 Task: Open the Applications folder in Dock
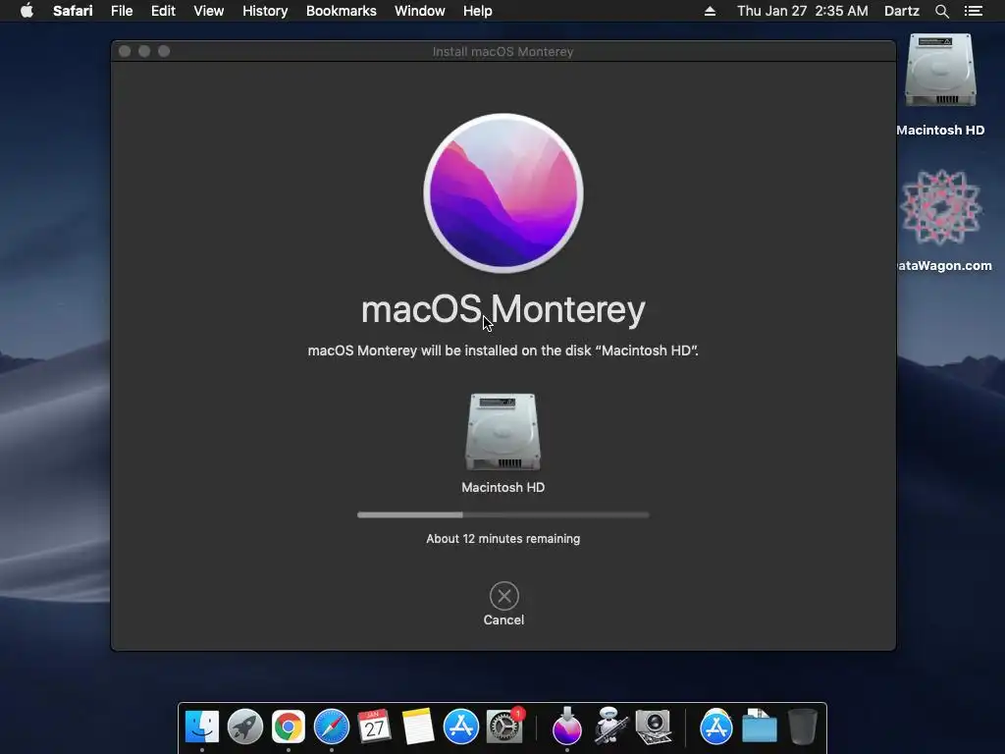pyautogui.click(x=715, y=727)
